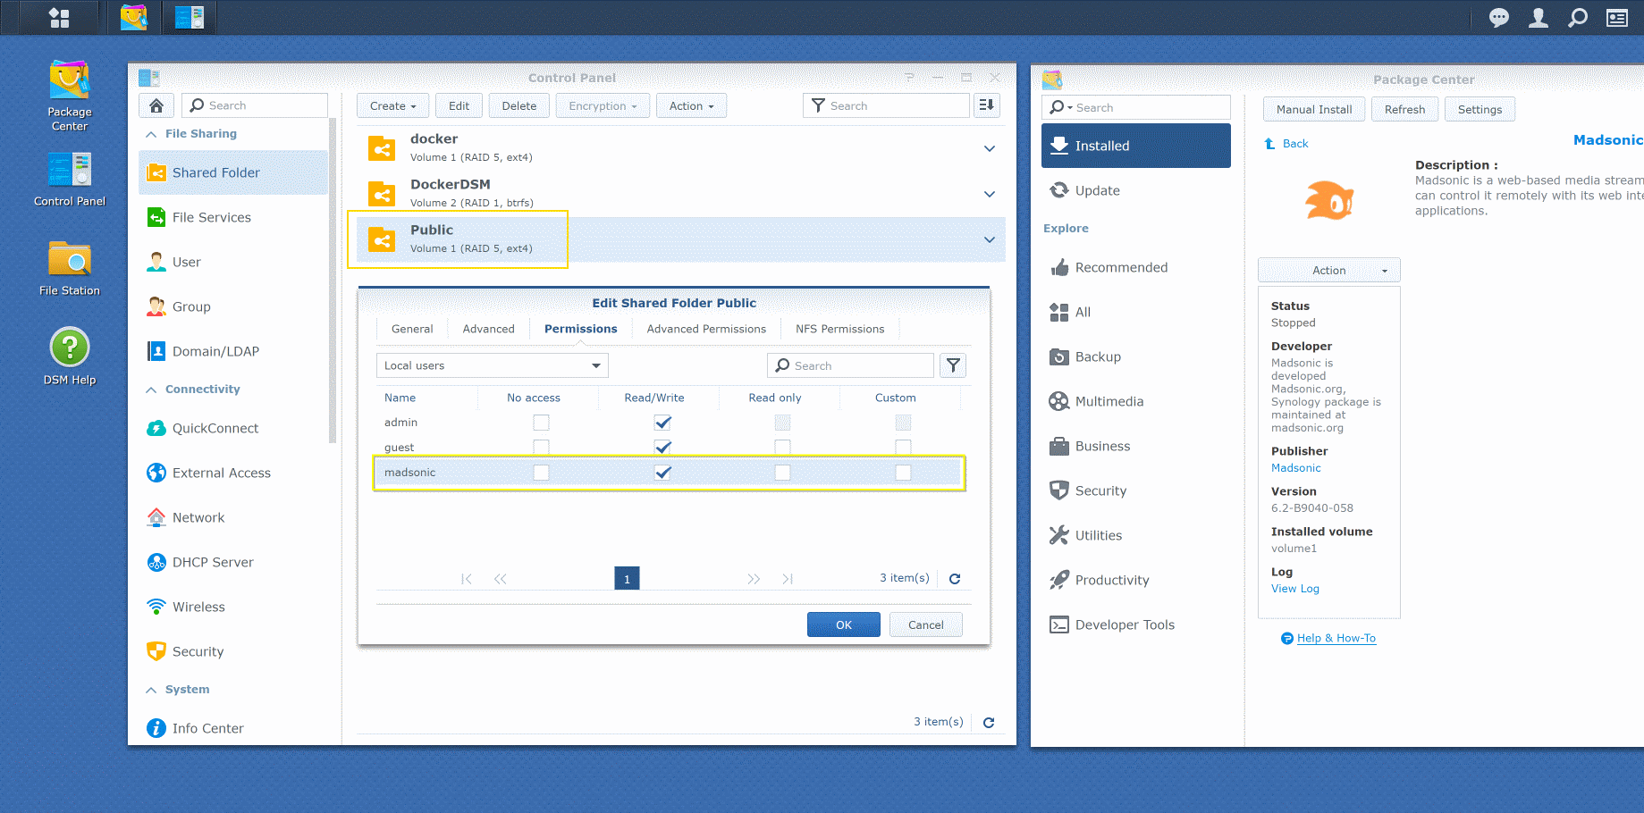Open the Madsonic package Action dropdown

click(1328, 271)
